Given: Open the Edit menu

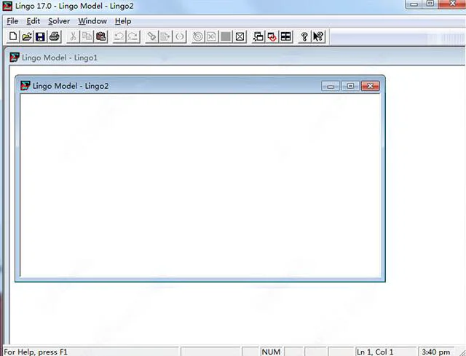Looking at the screenshot, I should point(33,21).
